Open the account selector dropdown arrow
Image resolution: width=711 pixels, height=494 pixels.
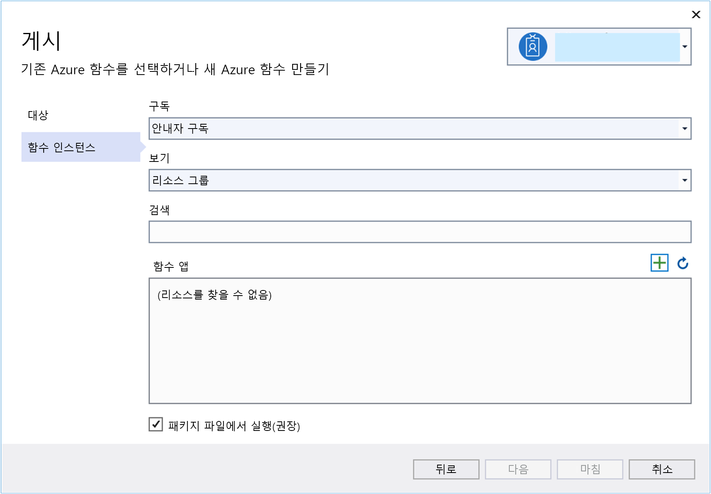click(685, 46)
